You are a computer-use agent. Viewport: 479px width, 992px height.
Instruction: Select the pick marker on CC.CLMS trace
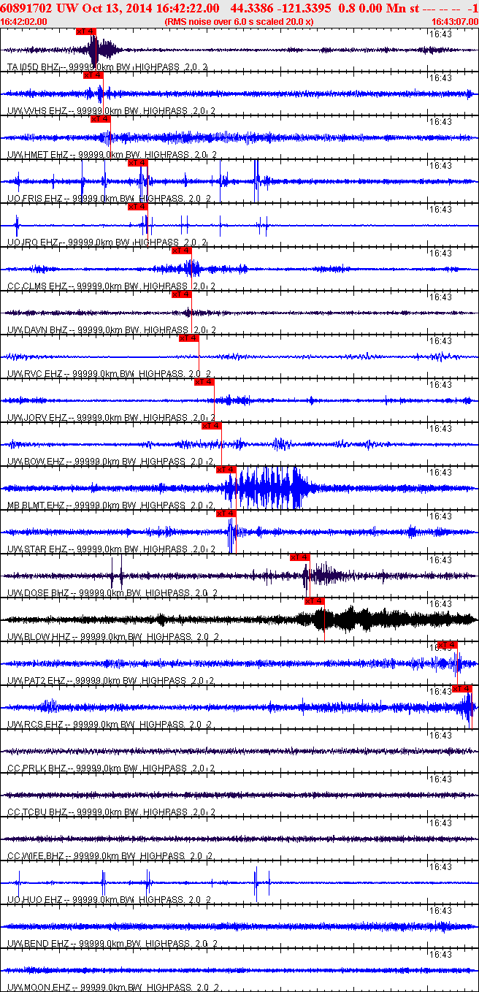coord(181,251)
